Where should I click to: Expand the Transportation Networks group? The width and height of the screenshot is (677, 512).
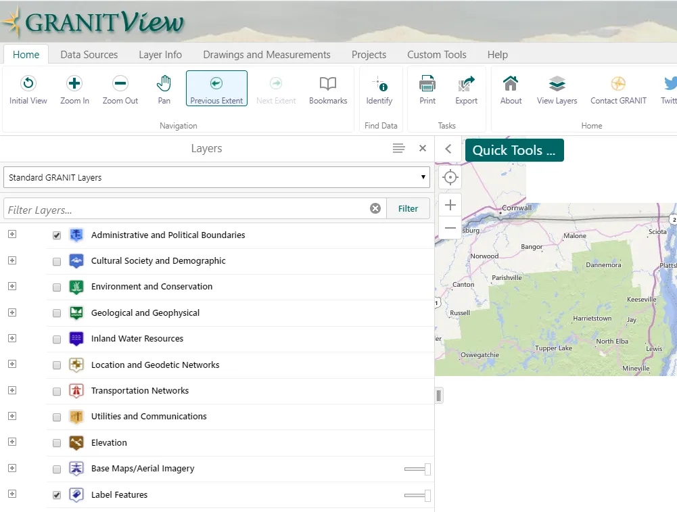pyautogui.click(x=12, y=390)
